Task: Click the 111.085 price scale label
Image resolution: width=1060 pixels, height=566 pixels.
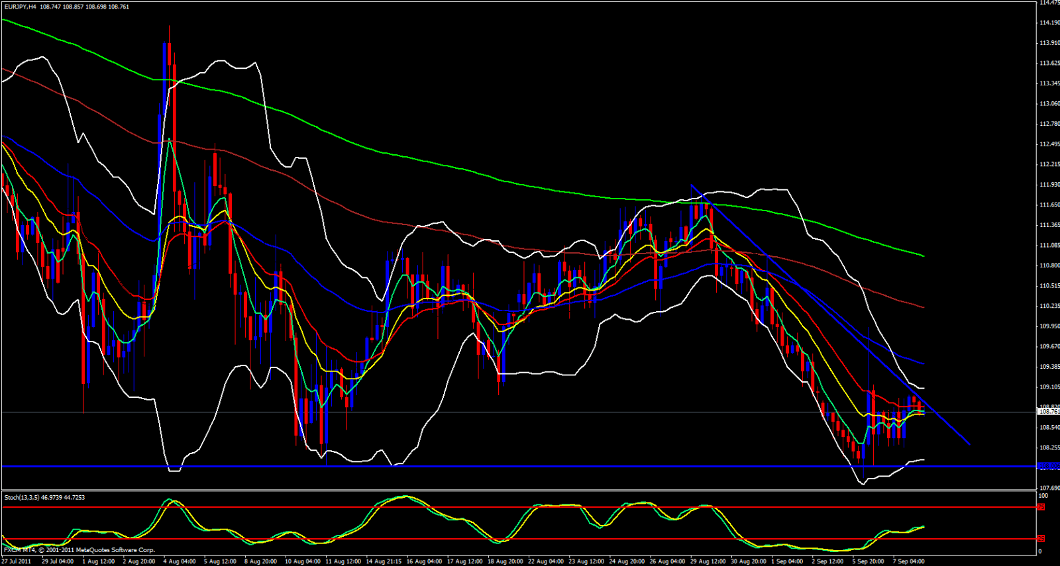Action: tap(1049, 246)
